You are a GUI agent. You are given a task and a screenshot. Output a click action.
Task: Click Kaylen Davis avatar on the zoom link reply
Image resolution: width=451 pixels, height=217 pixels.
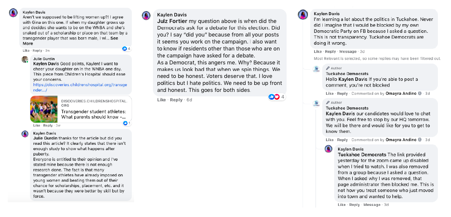pos(328,149)
